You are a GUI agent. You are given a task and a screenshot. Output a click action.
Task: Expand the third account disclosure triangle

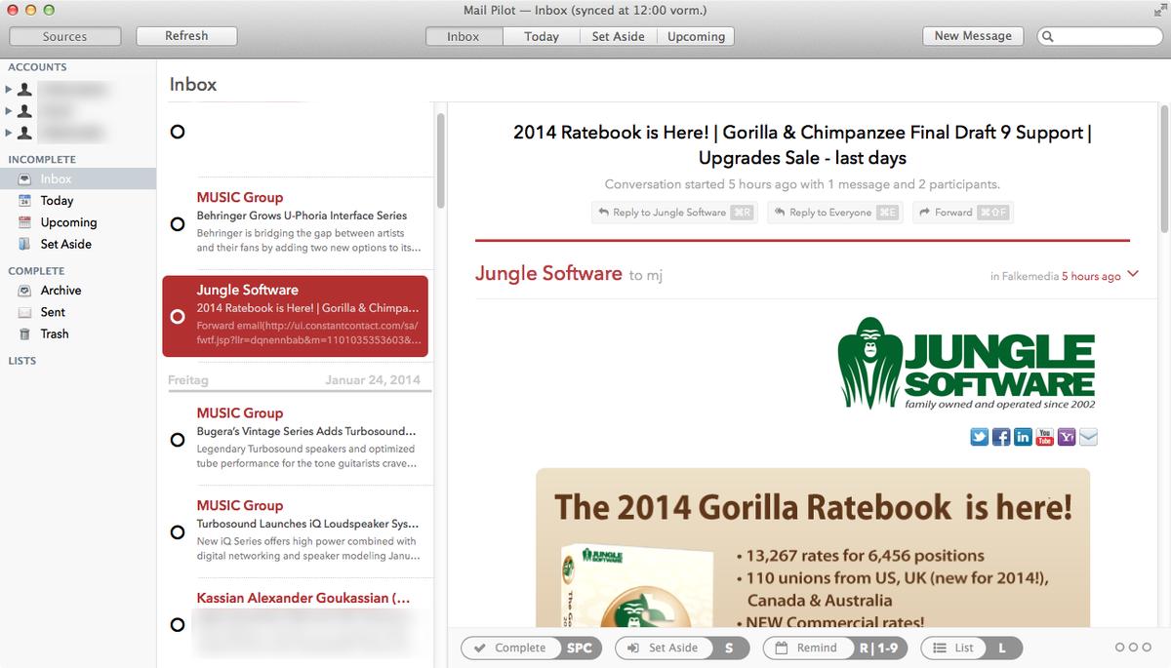[x=10, y=133]
